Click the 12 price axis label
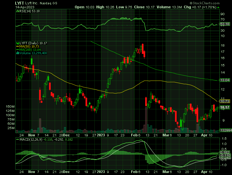Screen dimensions: 232x175 coord(222,89)
